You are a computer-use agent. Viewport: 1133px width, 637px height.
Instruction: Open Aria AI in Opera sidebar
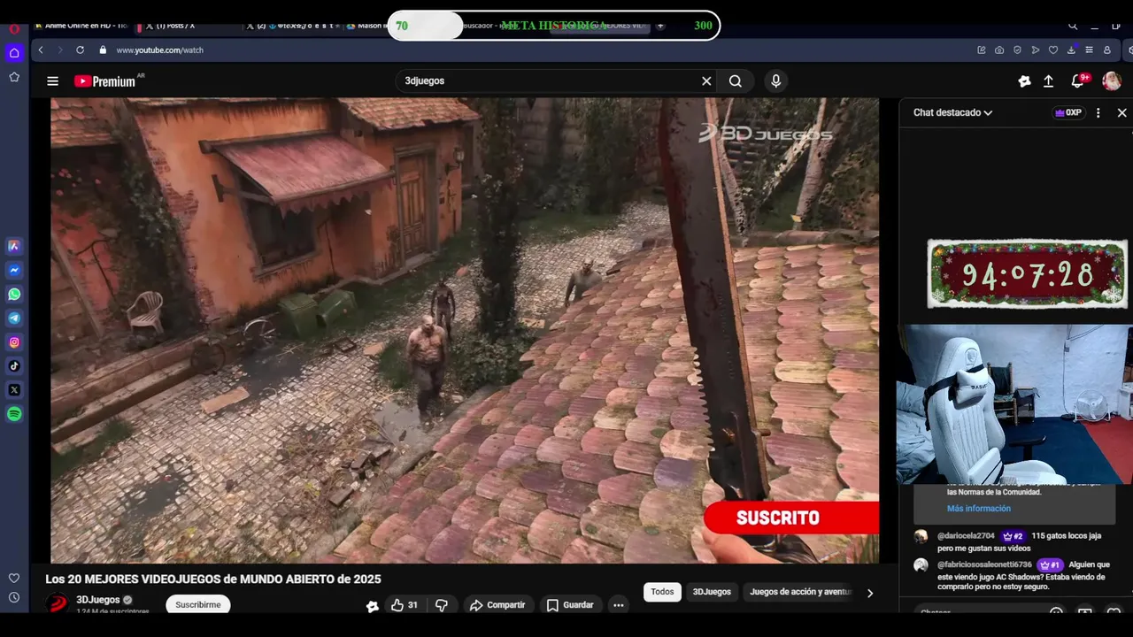[x=14, y=246]
